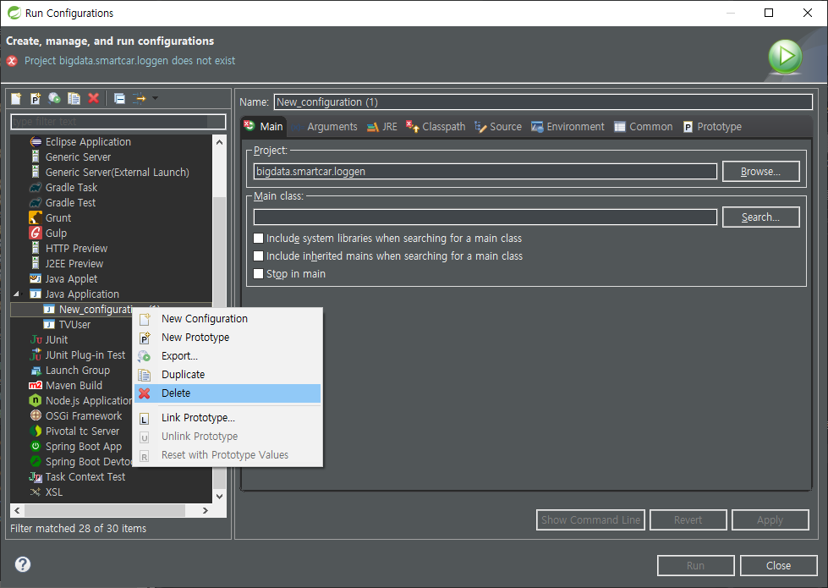828x588 pixels.
Task: Open the filter dropdown arrow in toolbar
Action: tap(155, 98)
